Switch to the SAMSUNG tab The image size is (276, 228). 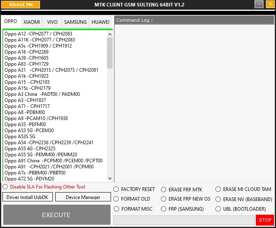(x=75, y=22)
